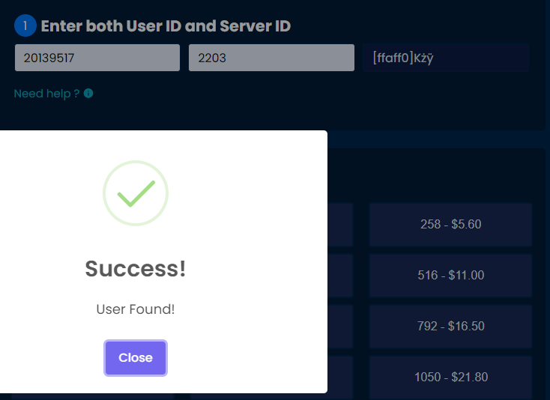Click the User Found! message text
Viewport: 550px width, 400px height.
point(136,309)
